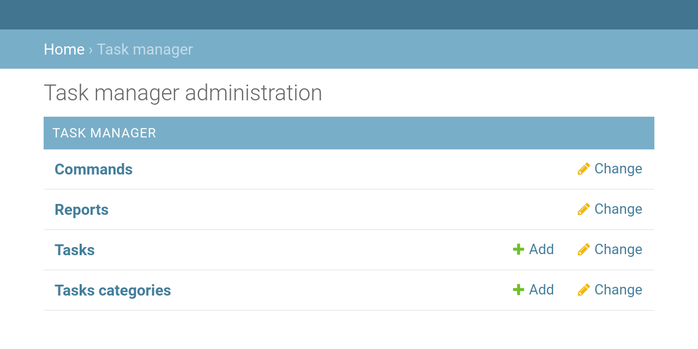698x349 pixels.
Task: Click the pencil icon for Tasks categories
Action: 583,290
